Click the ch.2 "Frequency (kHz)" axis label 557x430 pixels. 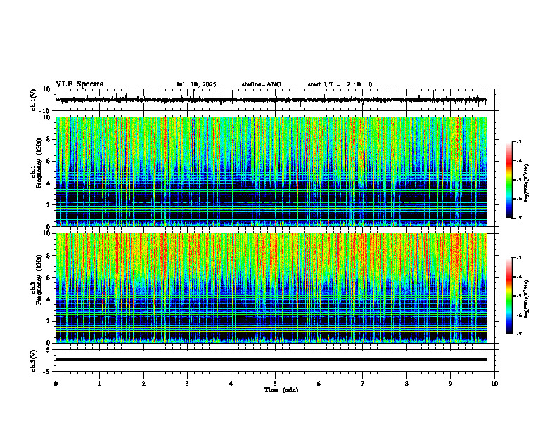coord(39,280)
